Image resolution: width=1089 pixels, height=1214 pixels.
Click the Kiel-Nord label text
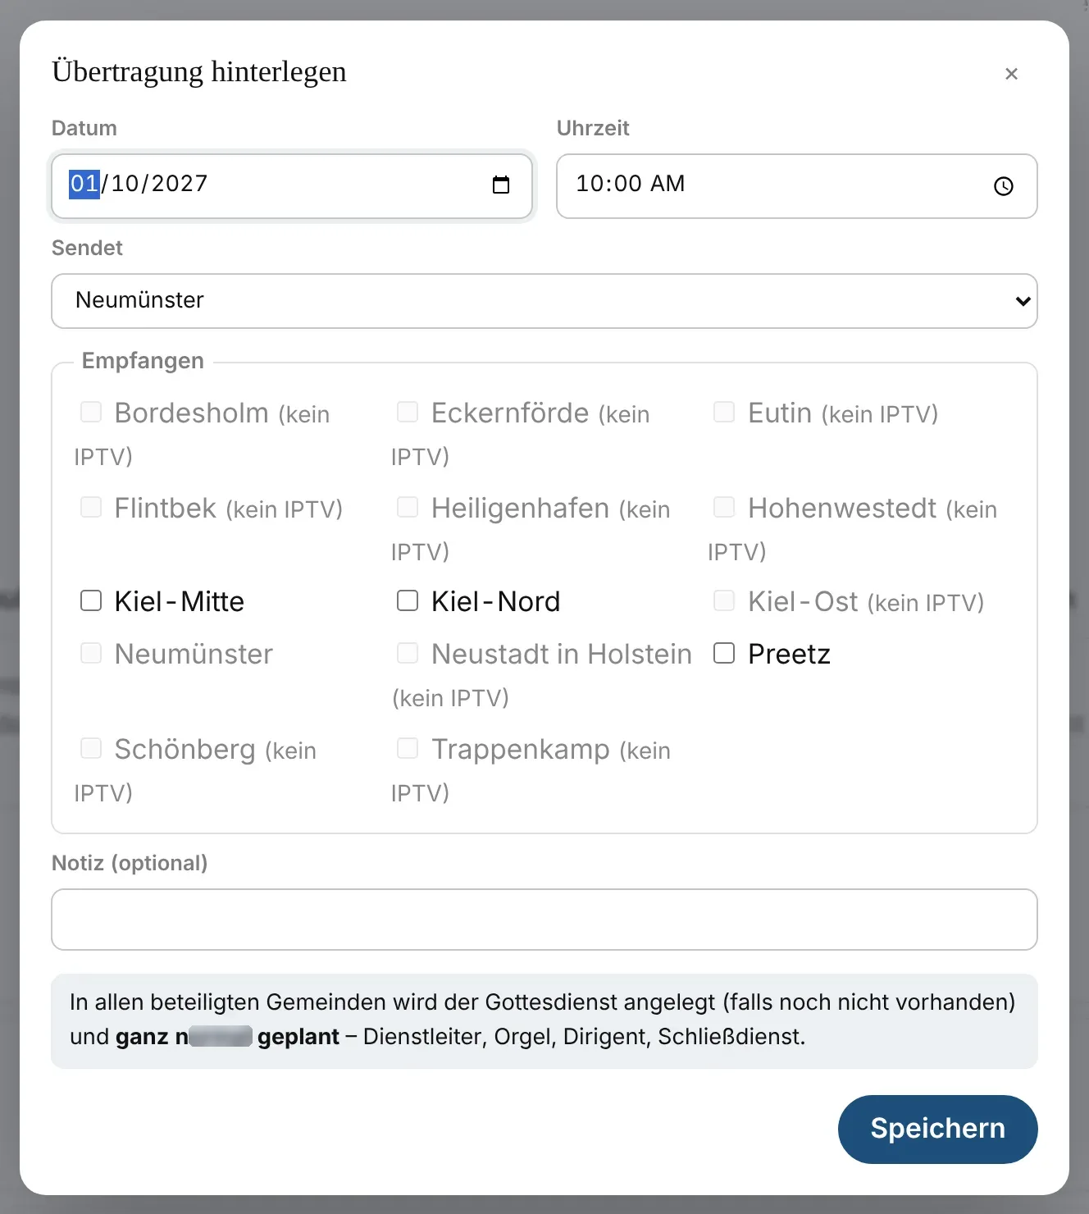[x=496, y=601]
